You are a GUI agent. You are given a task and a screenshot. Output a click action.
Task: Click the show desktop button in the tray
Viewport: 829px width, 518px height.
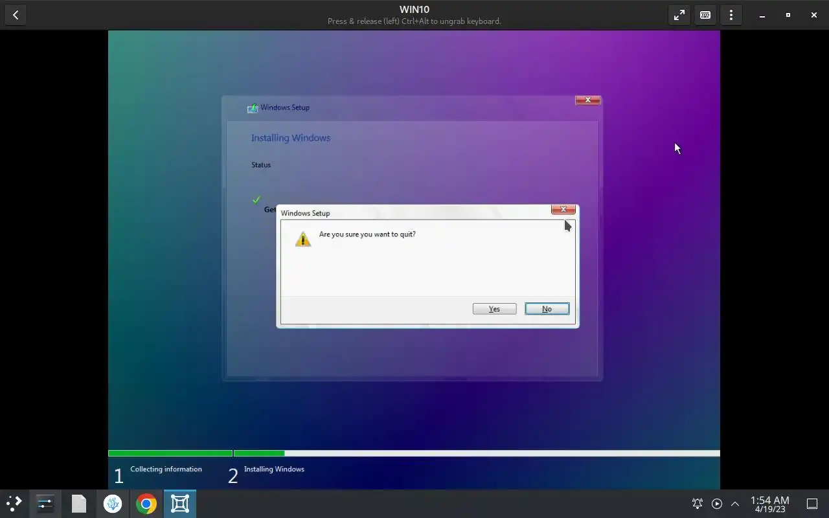pyautogui.click(x=812, y=504)
